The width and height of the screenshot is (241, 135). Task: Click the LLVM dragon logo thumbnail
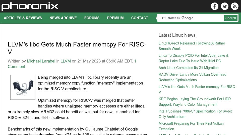pos(23,87)
